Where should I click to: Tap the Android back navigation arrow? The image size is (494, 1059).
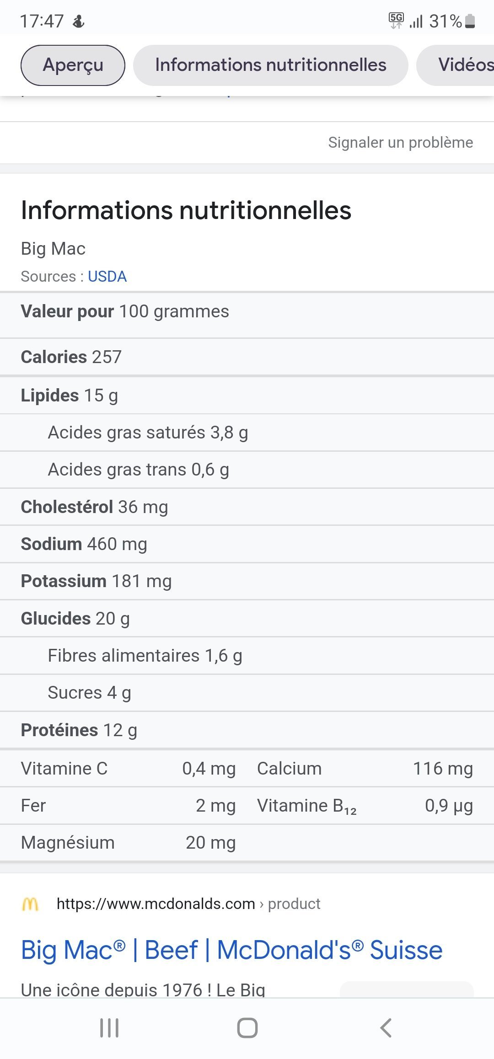pos(386,1028)
